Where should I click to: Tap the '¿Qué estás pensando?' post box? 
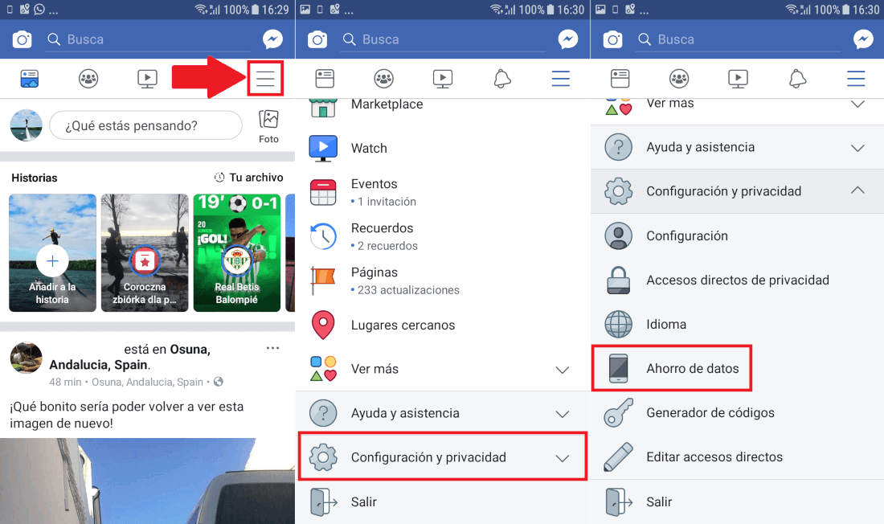146,125
